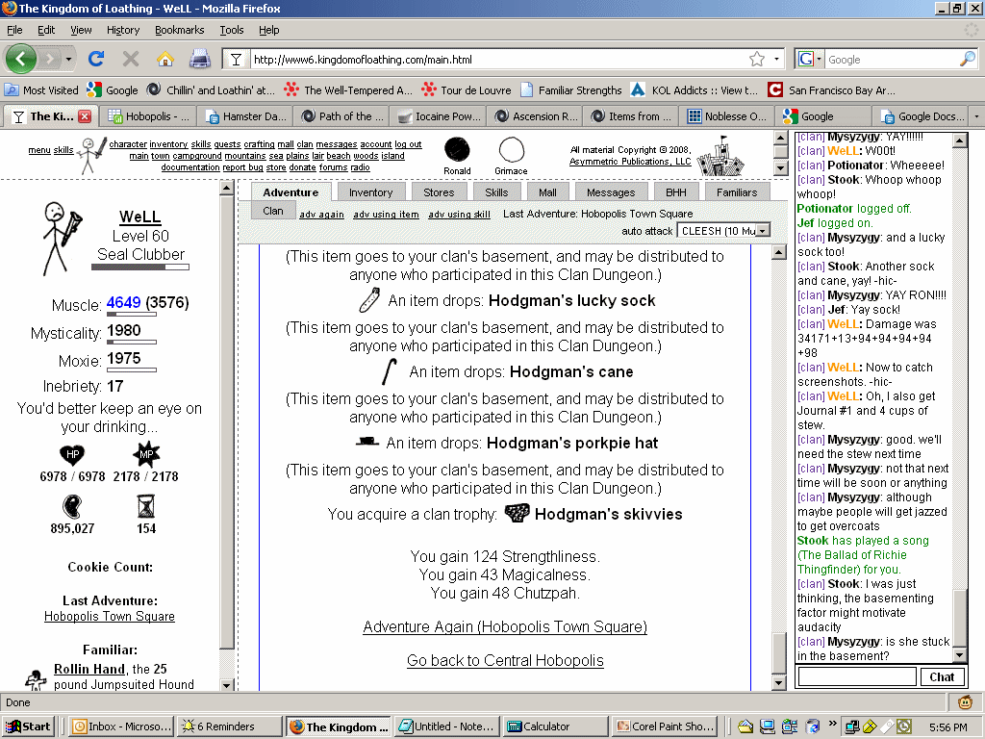Screen dimensions: 985x739
Task: Click the Calculator taskbar button
Action: 554,726
